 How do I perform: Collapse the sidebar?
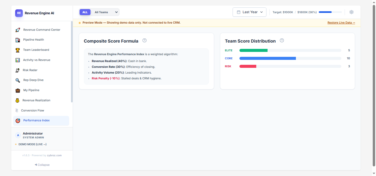point(42,165)
